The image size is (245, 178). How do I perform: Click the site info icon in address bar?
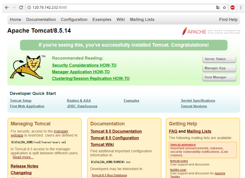pos(29,7)
